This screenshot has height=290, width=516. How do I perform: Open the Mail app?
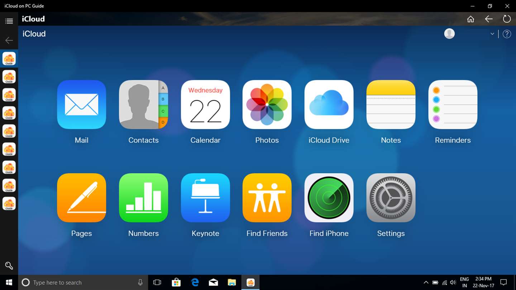click(81, 105)
